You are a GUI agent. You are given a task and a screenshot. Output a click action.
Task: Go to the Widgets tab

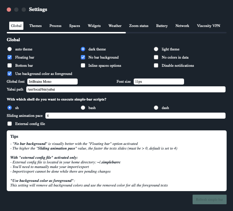tap(94, 26)
